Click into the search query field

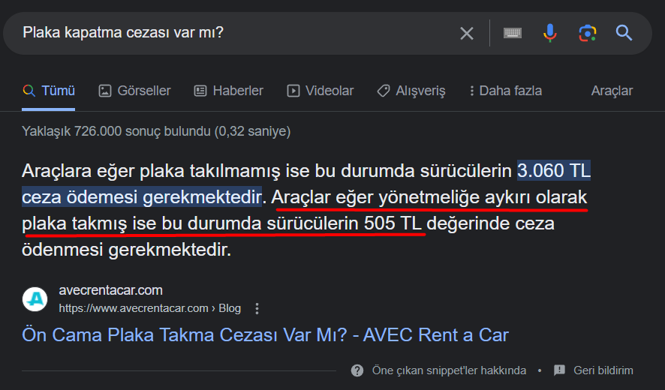[225, 33]
